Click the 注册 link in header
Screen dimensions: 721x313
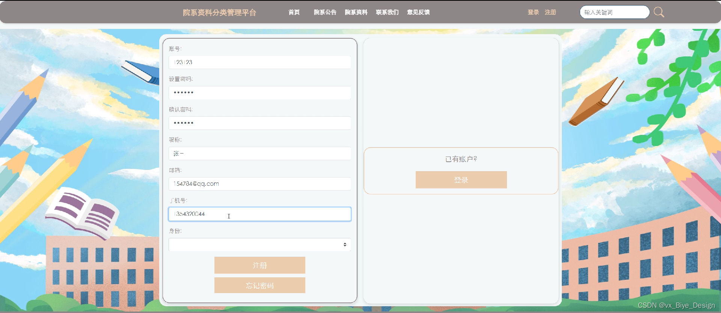point(551,12)
